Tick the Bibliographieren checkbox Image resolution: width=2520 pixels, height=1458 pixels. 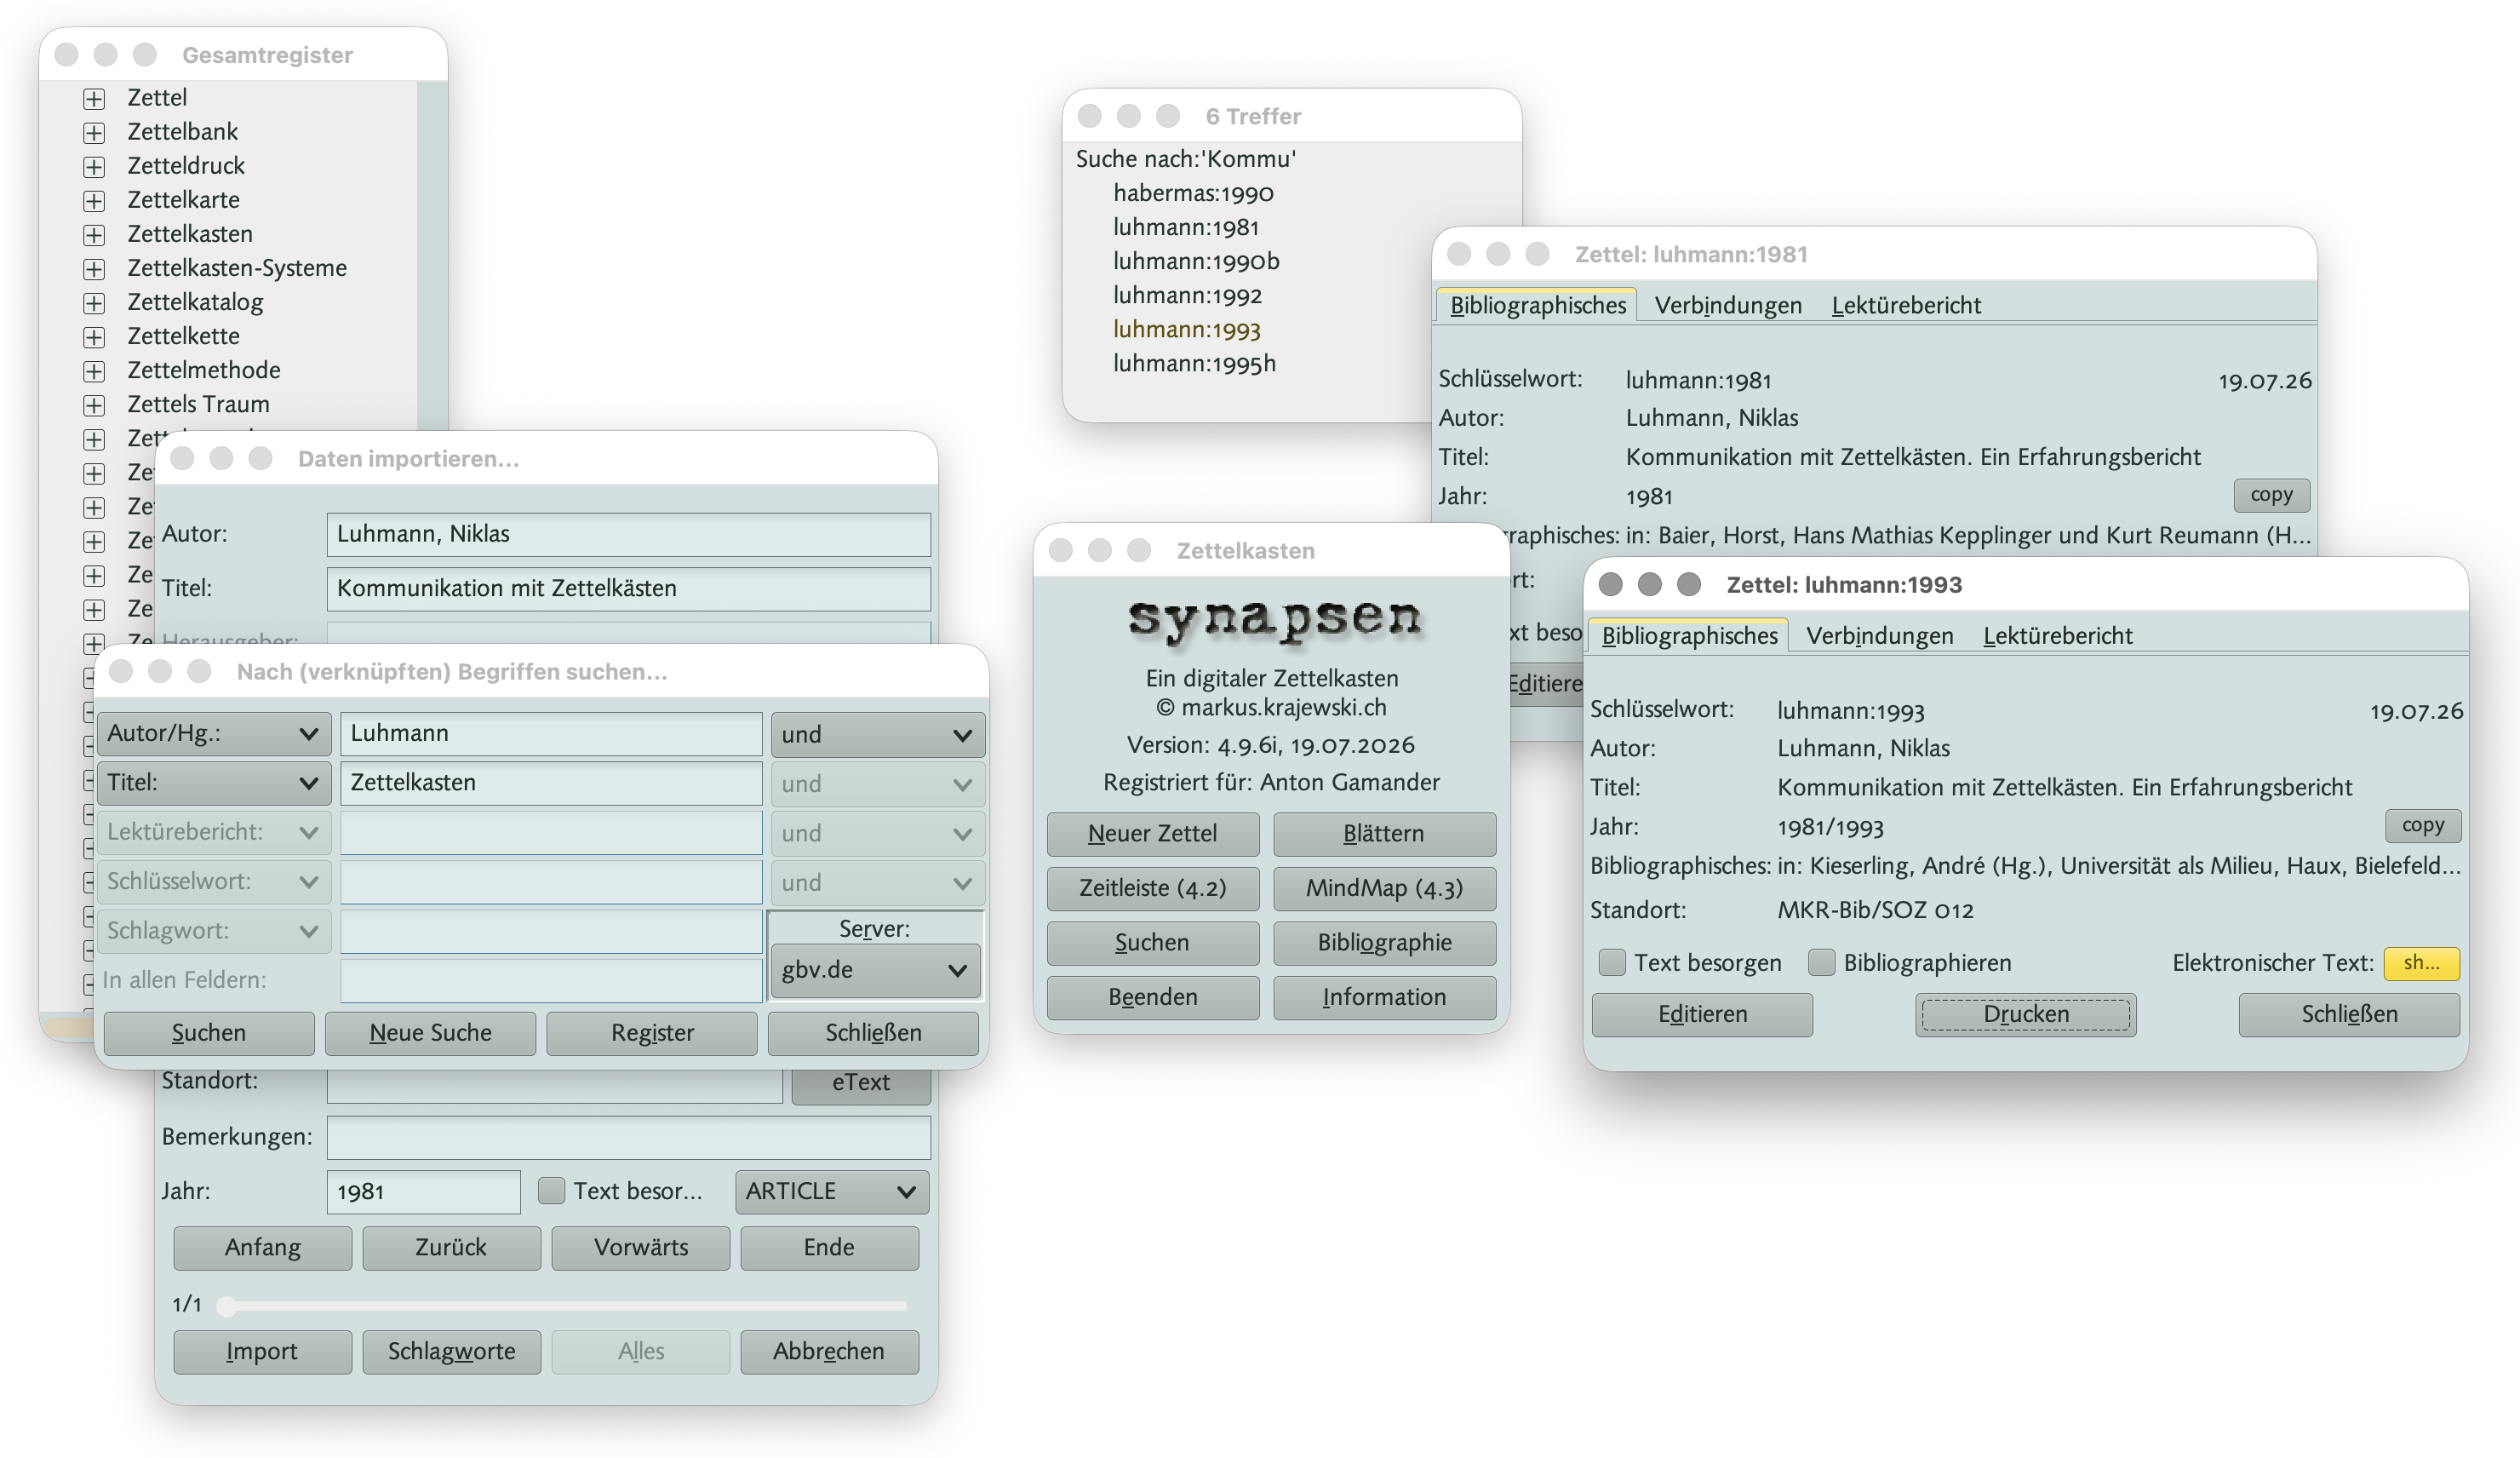1821,963
